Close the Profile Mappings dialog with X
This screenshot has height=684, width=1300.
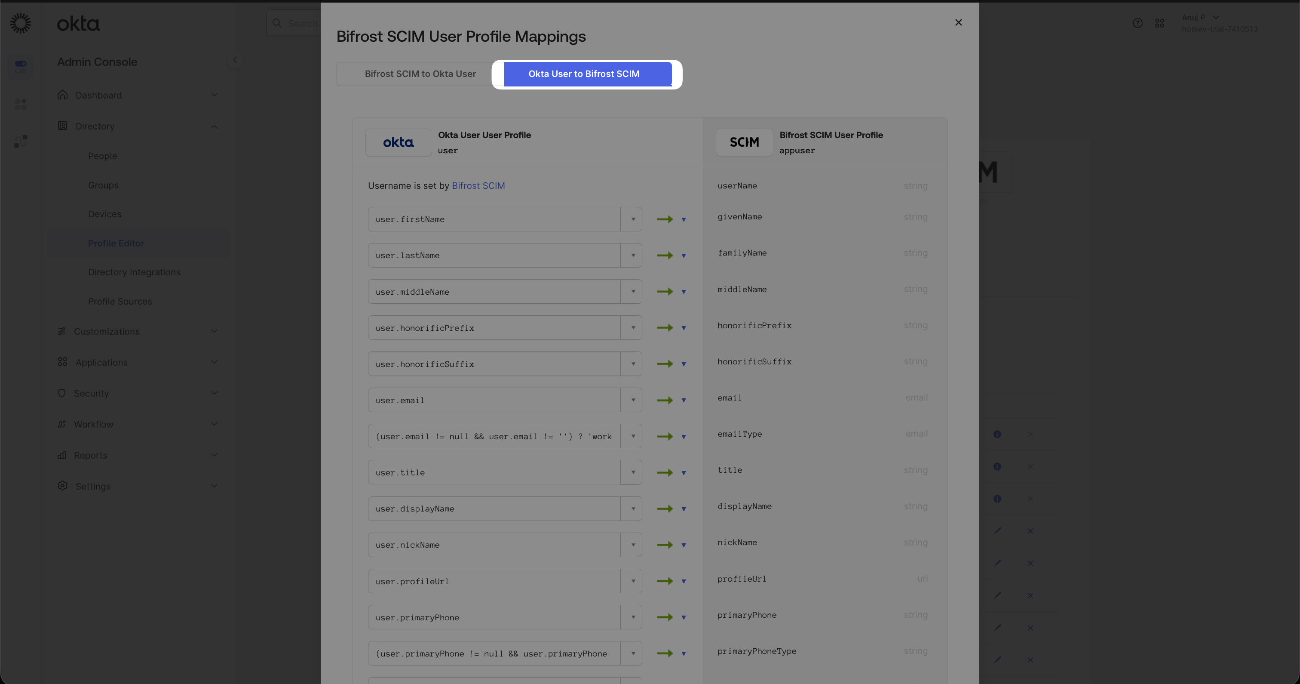(958, 22)
